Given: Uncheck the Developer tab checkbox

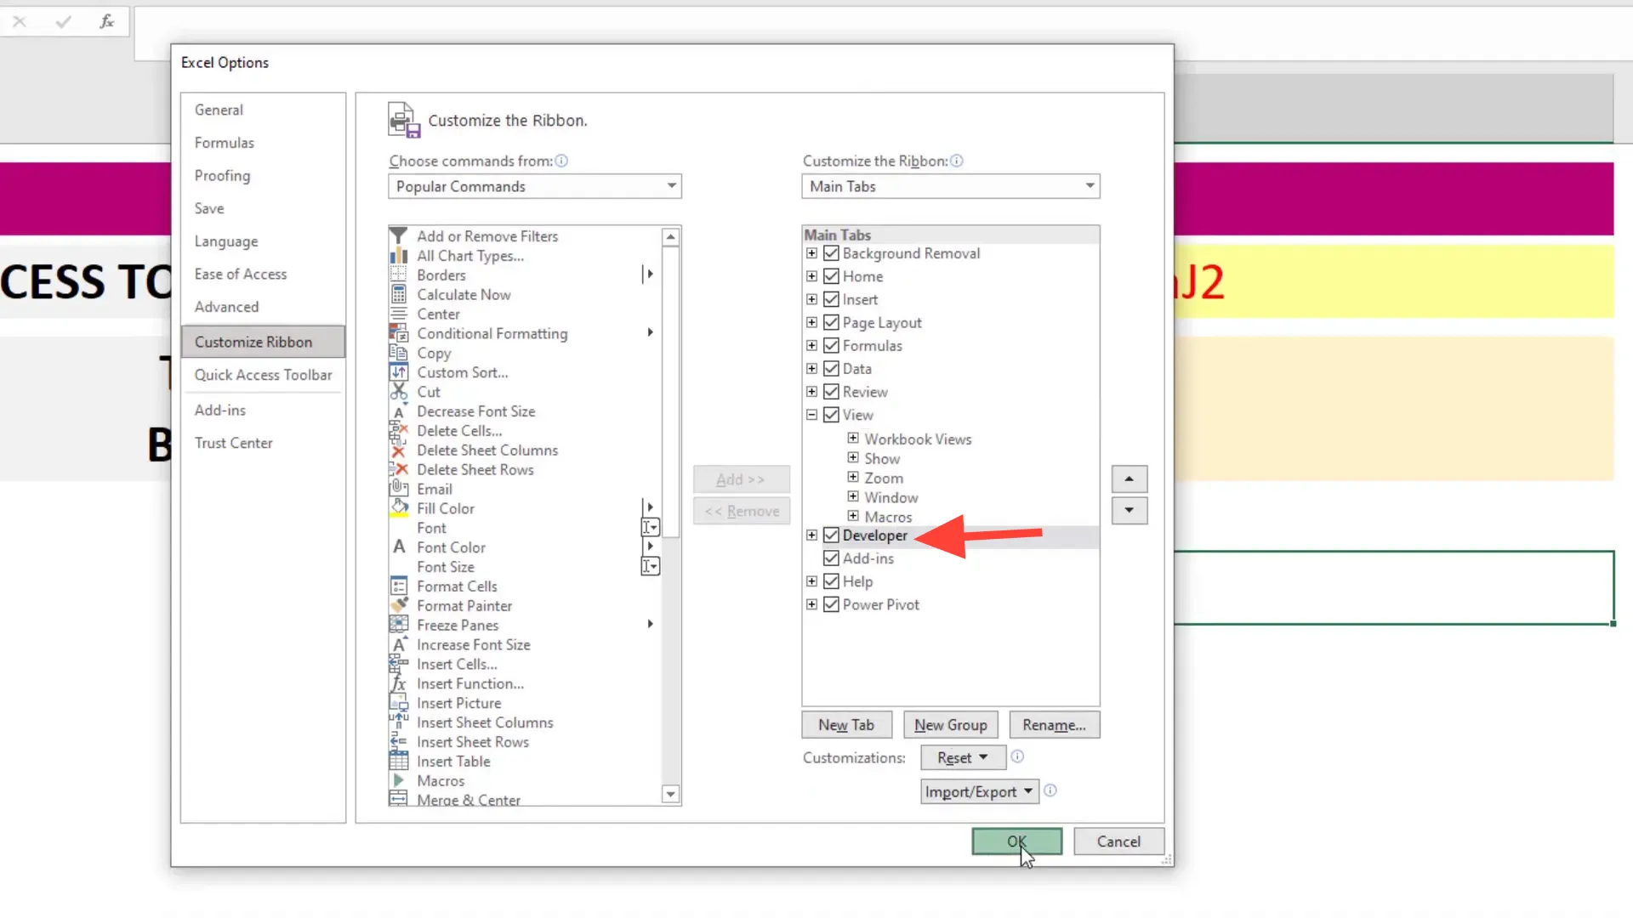Looking at the screenshot, I should point(831,535).
